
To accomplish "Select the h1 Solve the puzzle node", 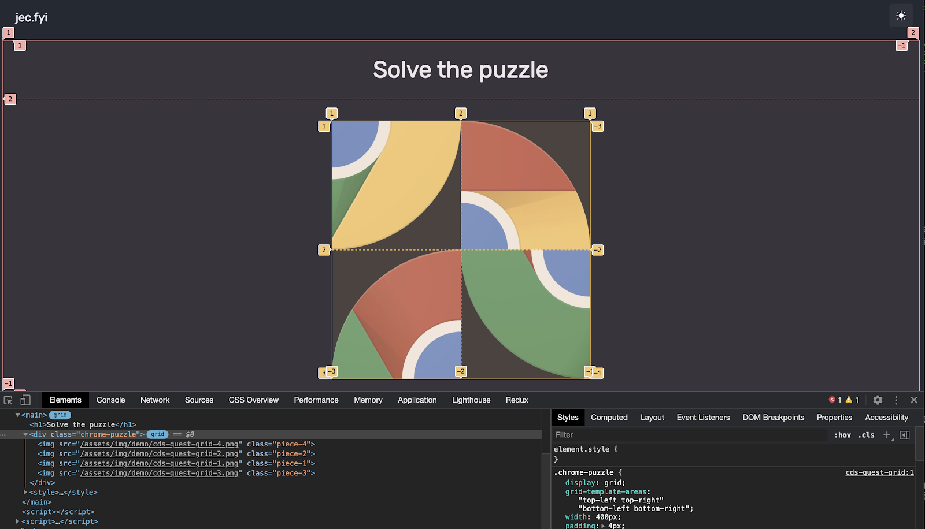I will click(x=83, y=424).
